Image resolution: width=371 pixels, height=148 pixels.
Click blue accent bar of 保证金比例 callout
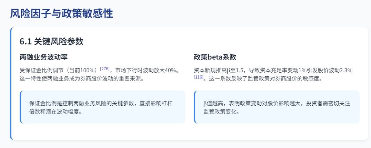click(x=20, y=107)
